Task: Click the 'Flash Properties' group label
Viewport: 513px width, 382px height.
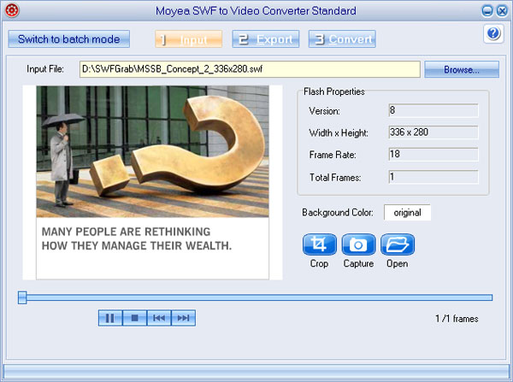Action: point(334,91)
